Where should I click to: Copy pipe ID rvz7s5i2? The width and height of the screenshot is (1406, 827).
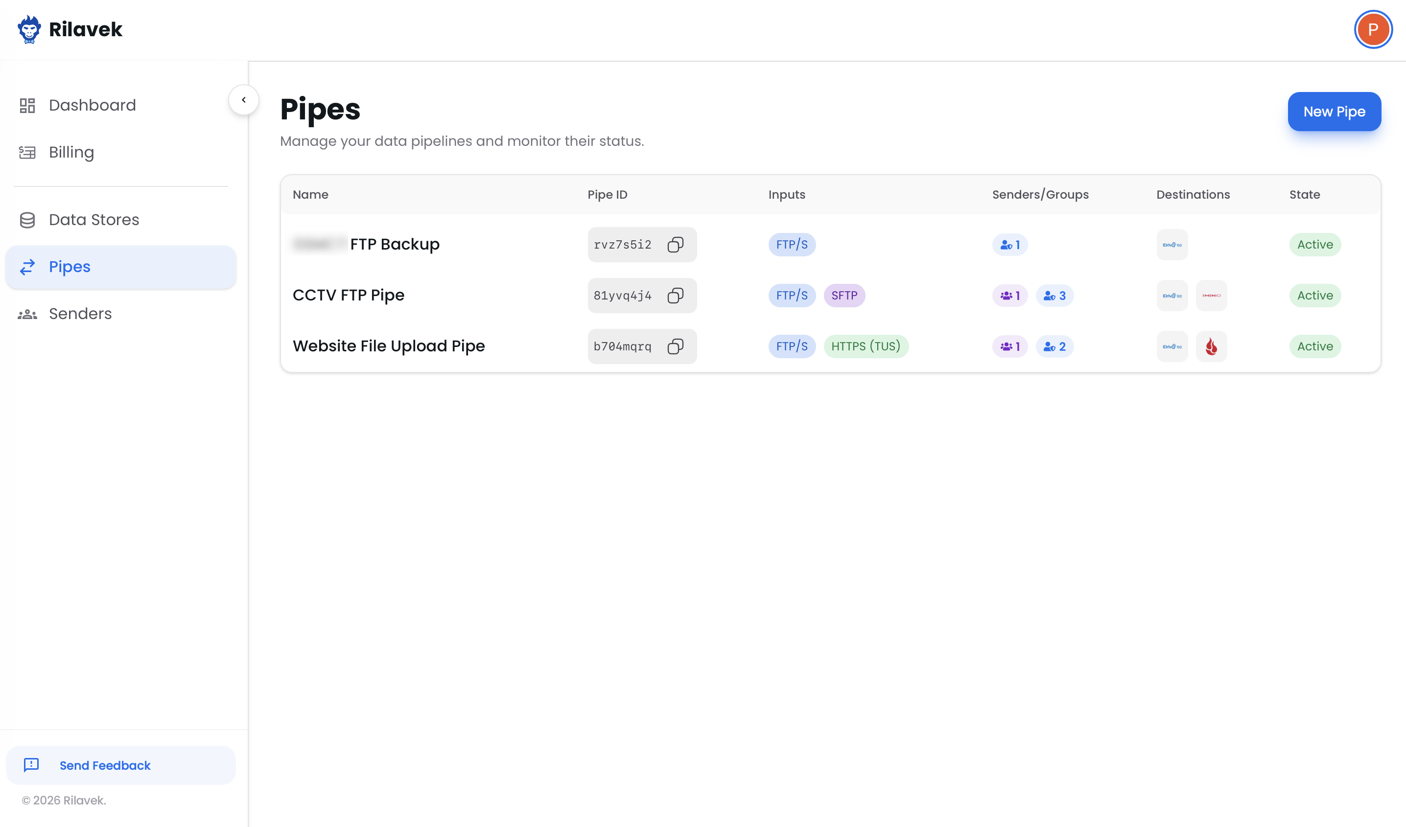pyautogui.click(x=675, y=244)
